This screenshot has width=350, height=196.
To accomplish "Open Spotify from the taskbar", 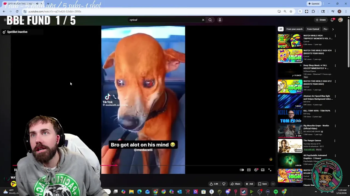I will (276, 192).
